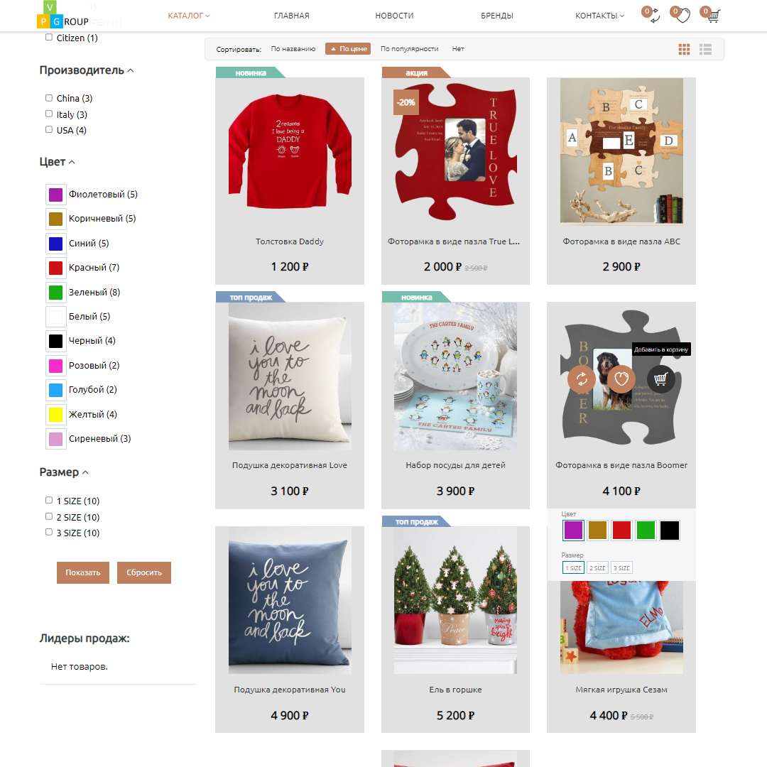Enable the 2 SIZE filter checkbox
767x767 pixels.
click(49, 516)
